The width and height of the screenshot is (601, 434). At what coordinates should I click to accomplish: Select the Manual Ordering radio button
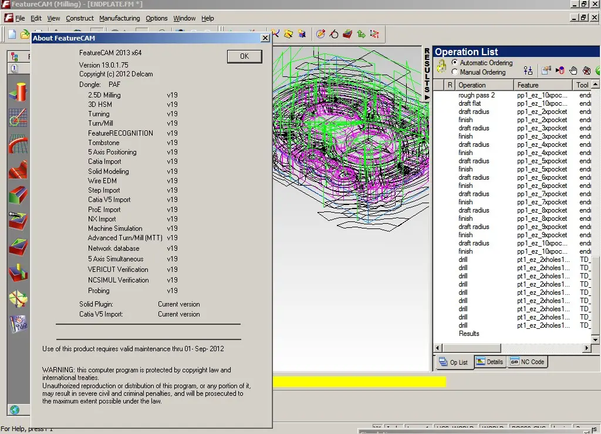point(455,72)
